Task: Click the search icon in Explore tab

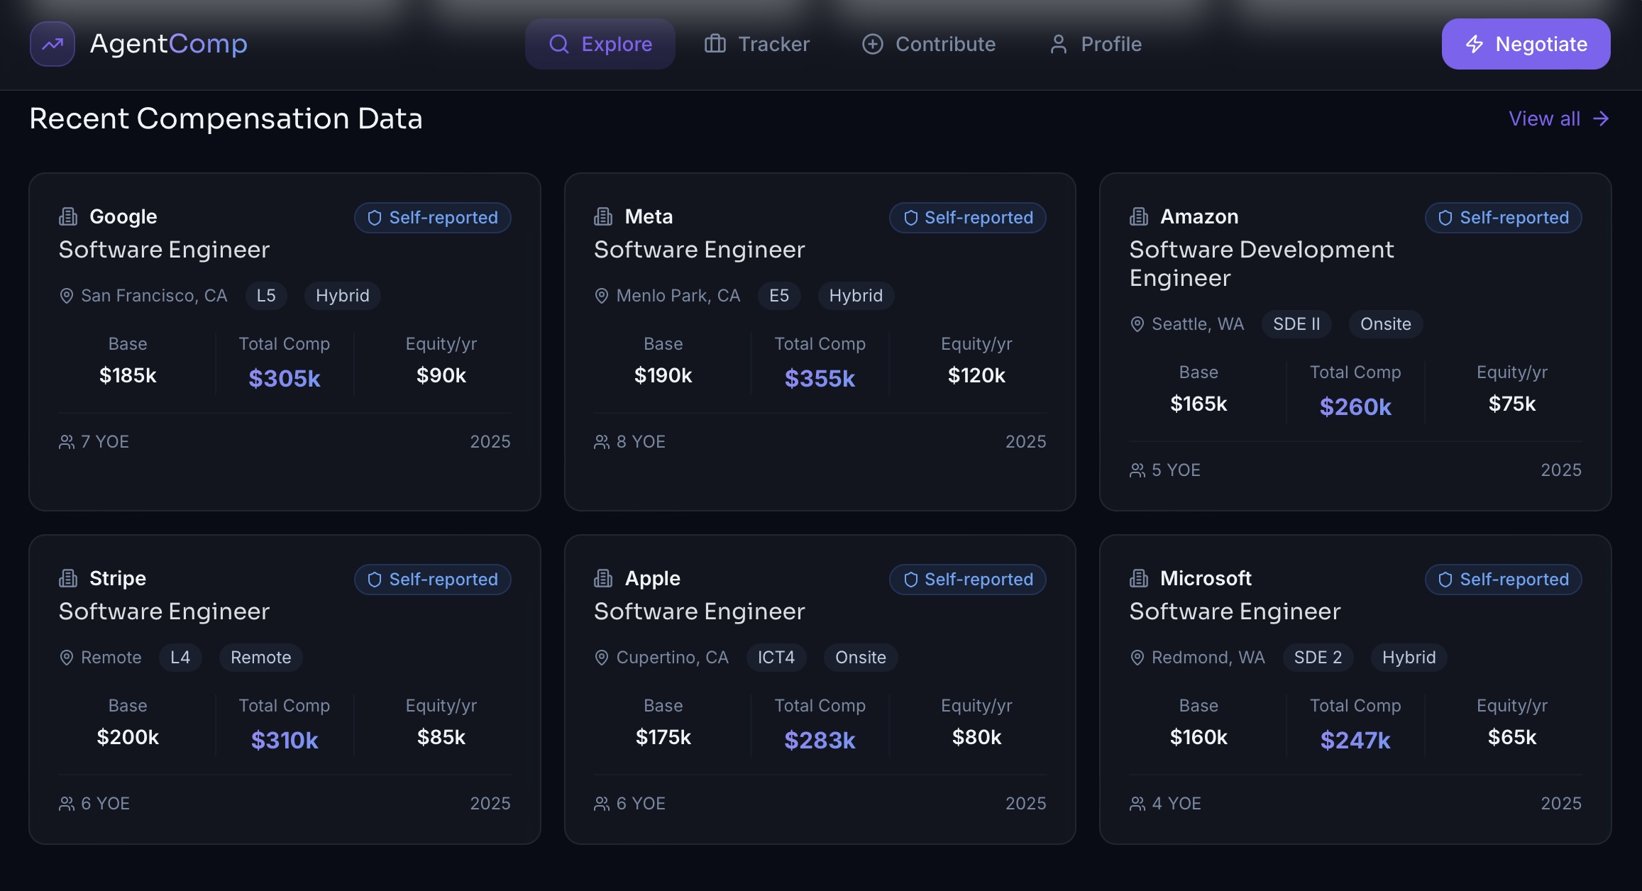Action: pos(559,44)
